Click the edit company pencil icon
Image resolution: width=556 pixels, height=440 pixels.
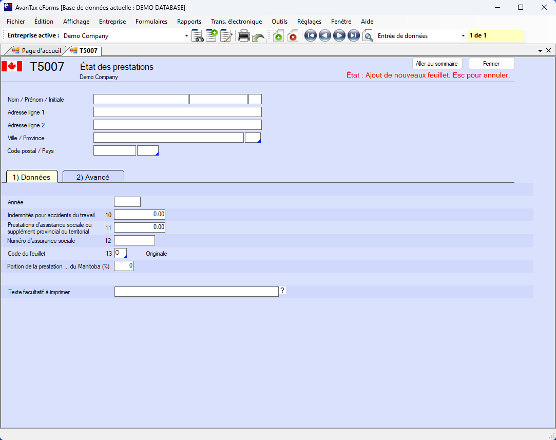(x=226, y=36)
